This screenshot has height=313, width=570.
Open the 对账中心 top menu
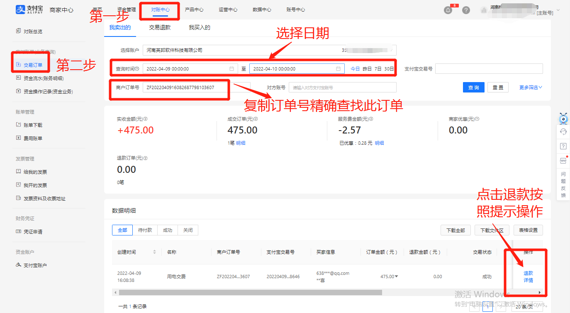(160, 10)
